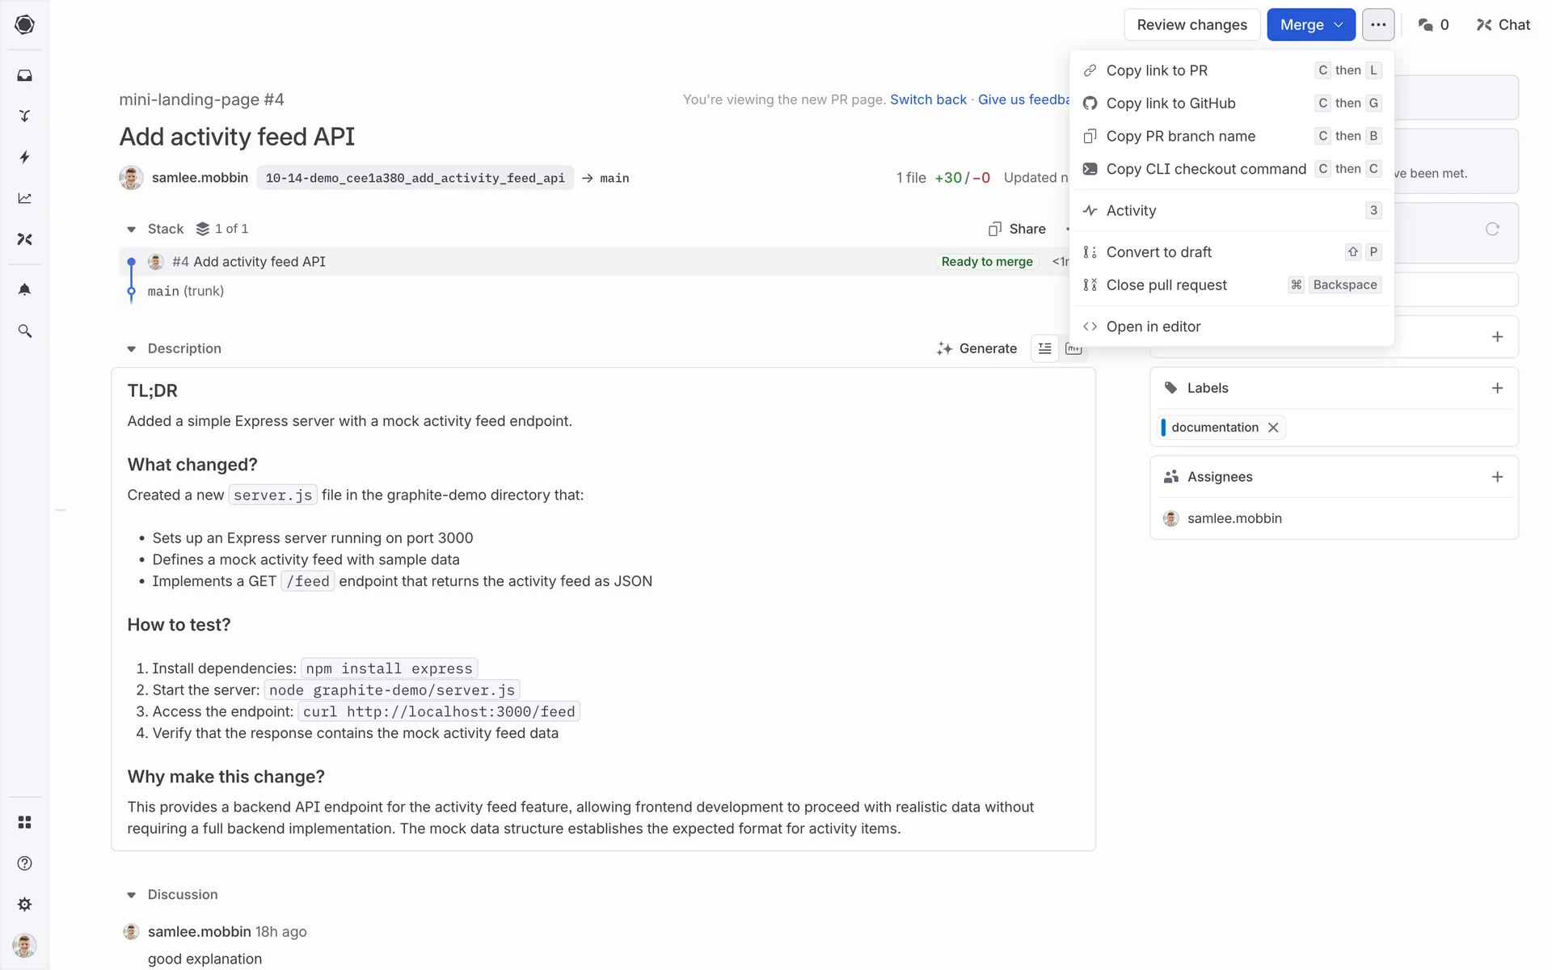Open the Merge button dropdown arrow
1552x970 pixels.
pos(1339,25)
